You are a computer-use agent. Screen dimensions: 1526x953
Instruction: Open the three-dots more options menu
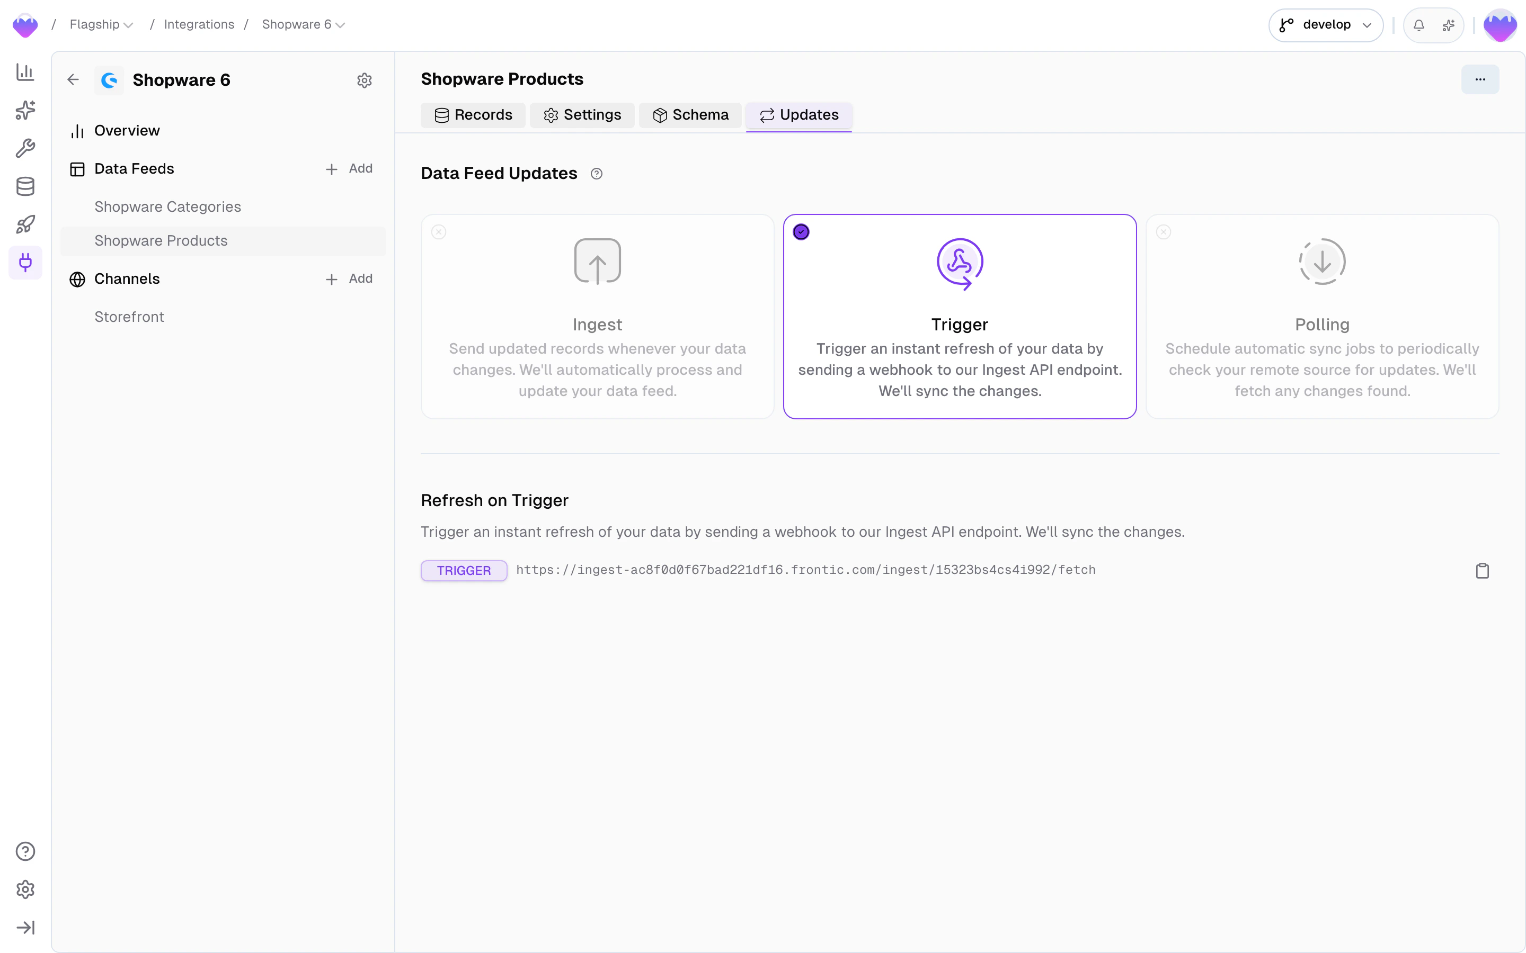(x=1480, y=79)
